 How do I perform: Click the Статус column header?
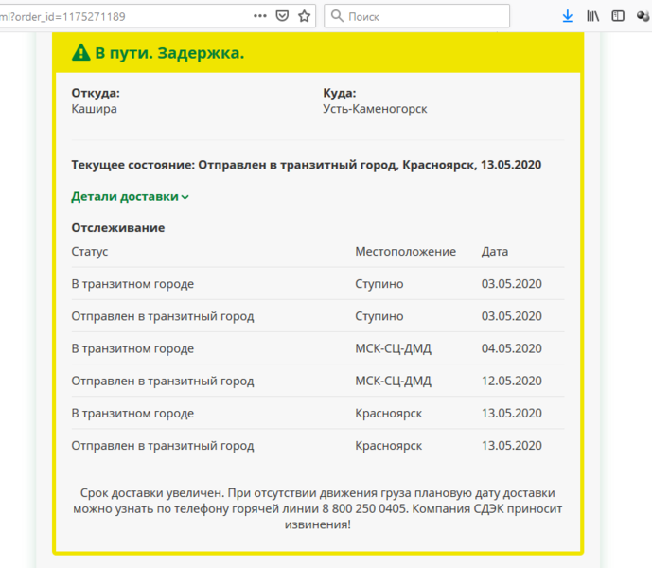[x=90, y=251]
